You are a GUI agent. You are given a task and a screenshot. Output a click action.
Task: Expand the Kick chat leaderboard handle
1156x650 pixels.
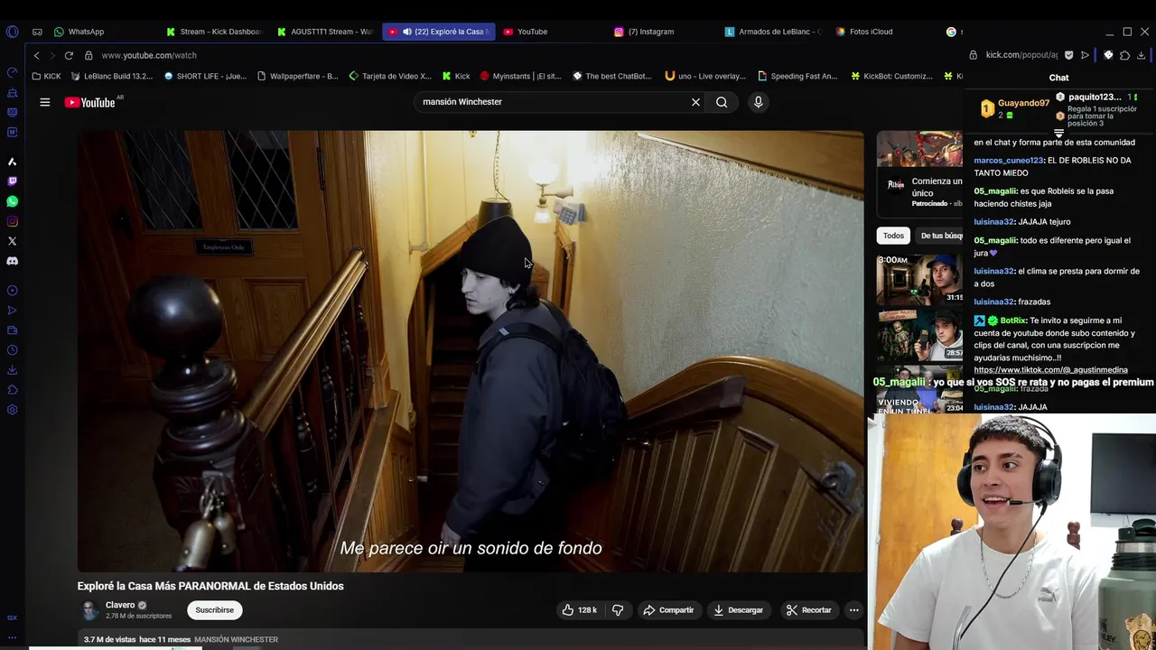(1058, 134)
